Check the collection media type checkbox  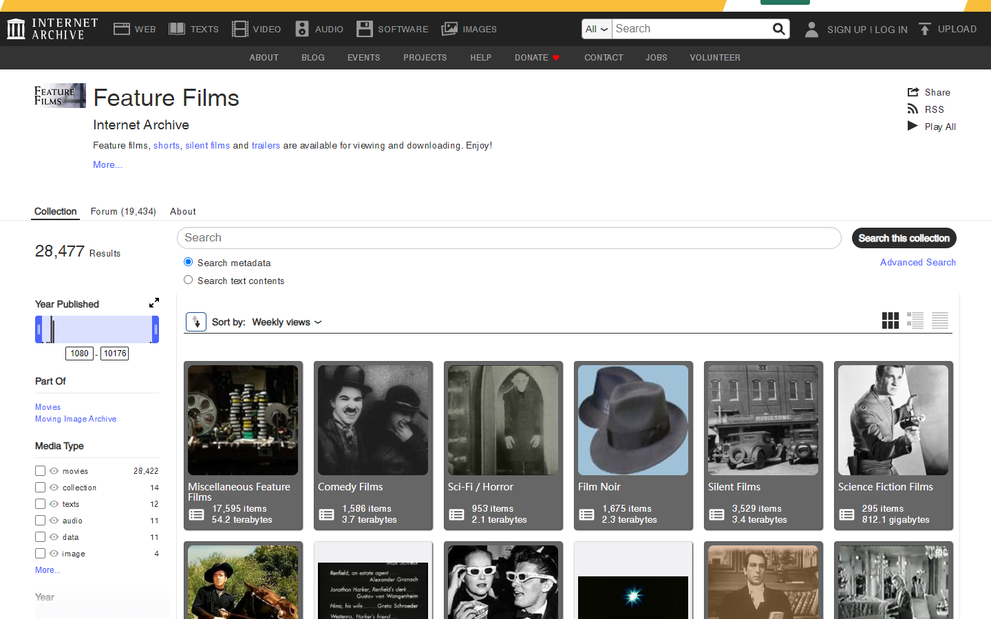(41, 488)
